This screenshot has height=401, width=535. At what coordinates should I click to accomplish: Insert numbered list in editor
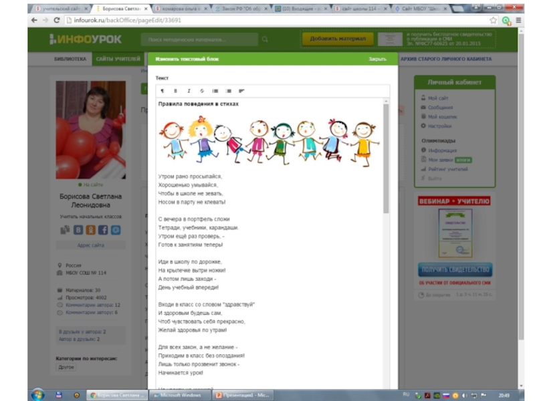(x=228, y=90)
